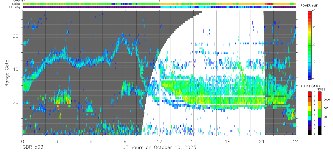Select the cyan segment of TX FRQ colorbar

309,118
